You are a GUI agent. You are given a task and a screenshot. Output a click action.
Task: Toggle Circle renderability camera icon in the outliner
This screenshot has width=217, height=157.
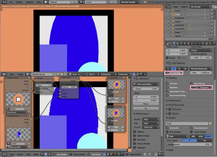click(212, 11)
